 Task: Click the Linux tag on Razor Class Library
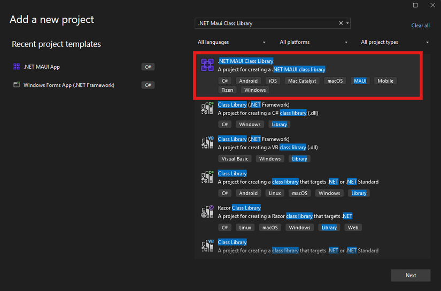245,228
